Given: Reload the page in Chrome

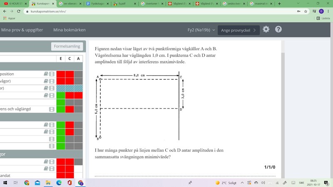Looking at the screenshot, I should pos(19,11).
